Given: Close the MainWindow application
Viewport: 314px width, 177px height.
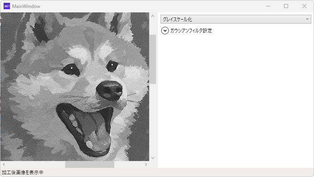Looking at the screenshot, I should [x=304, y=6].
